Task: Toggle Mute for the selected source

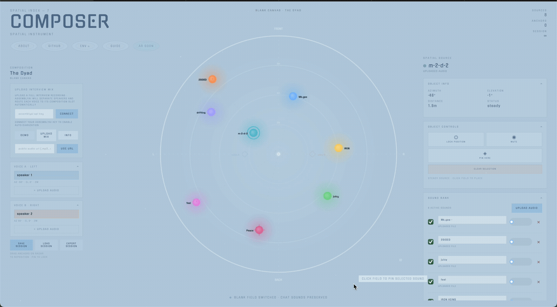Action: pos(514,139)
